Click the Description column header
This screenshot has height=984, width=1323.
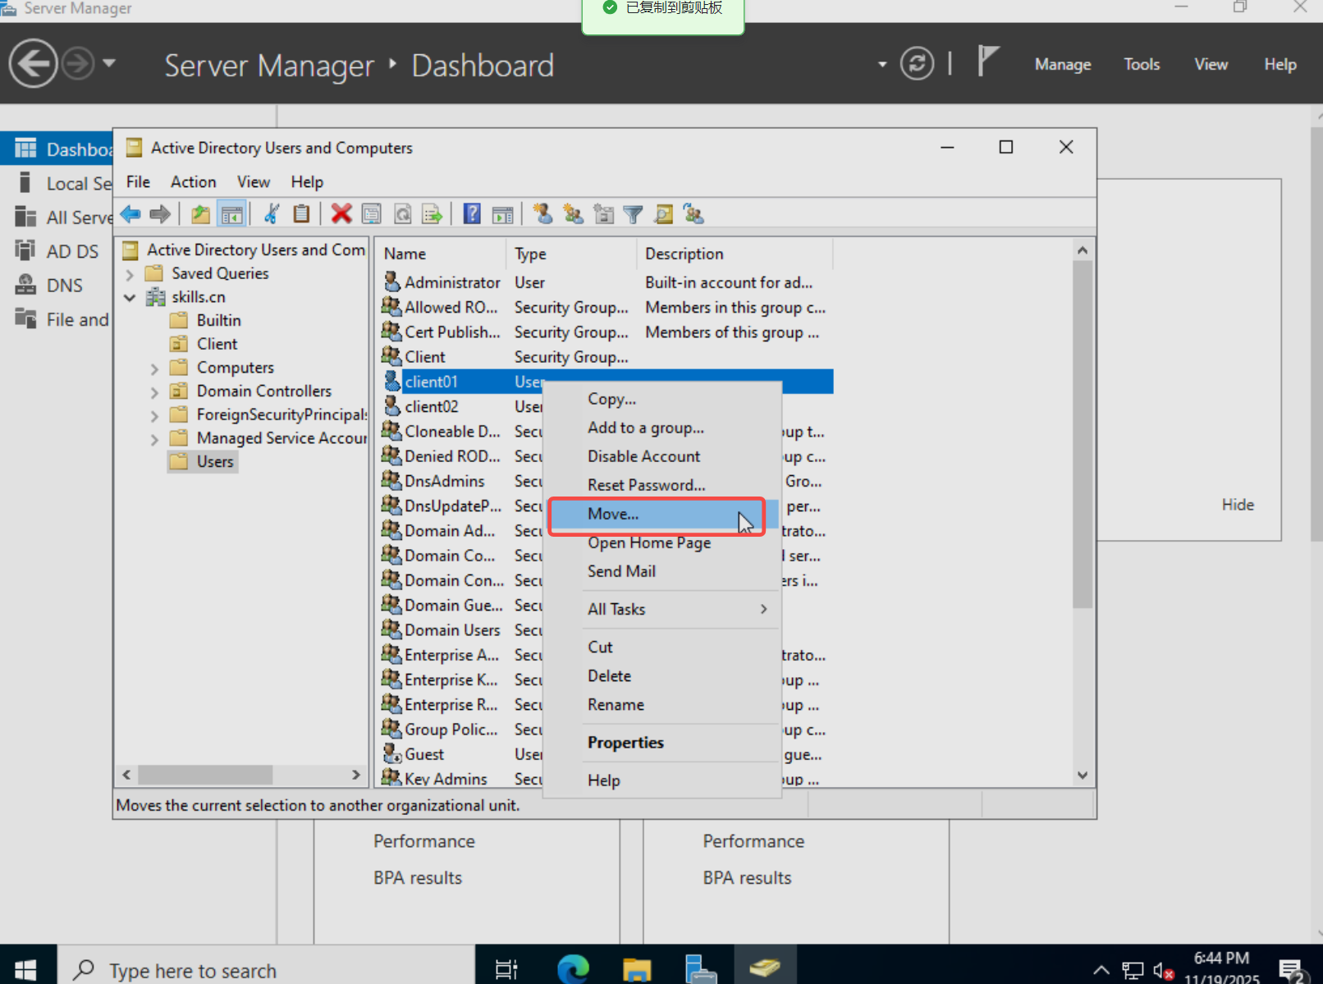pos(735,254)
